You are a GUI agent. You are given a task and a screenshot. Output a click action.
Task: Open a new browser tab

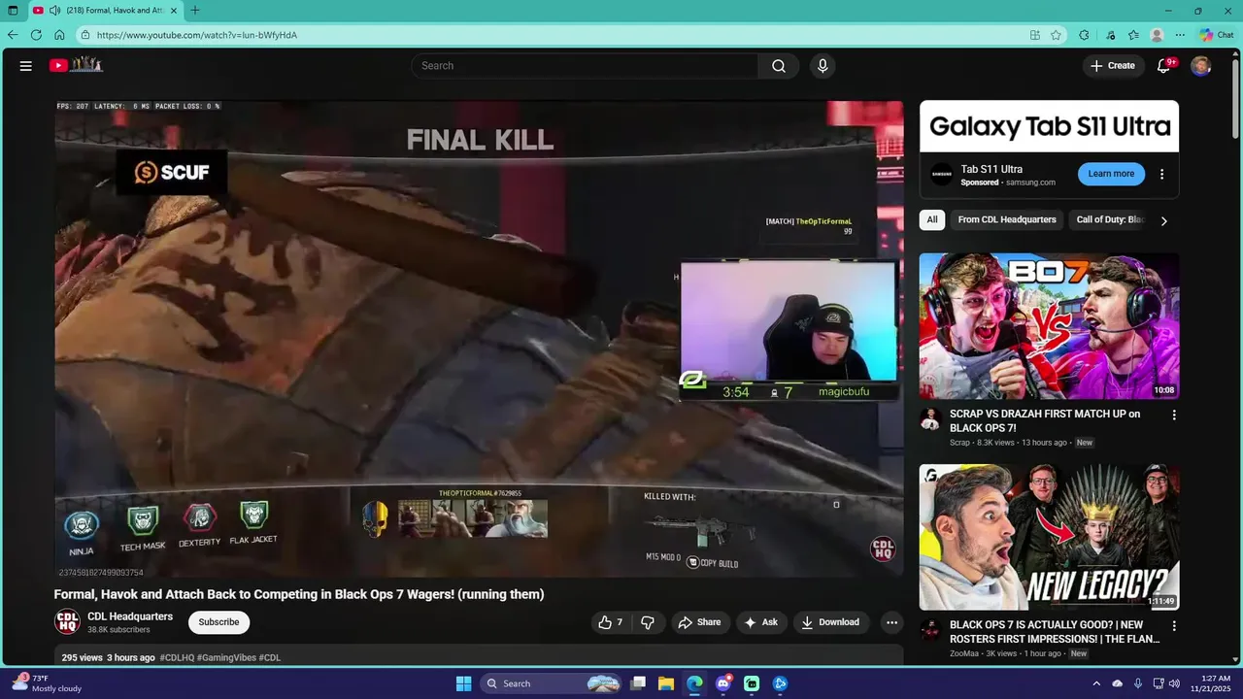tap(195, 11)
